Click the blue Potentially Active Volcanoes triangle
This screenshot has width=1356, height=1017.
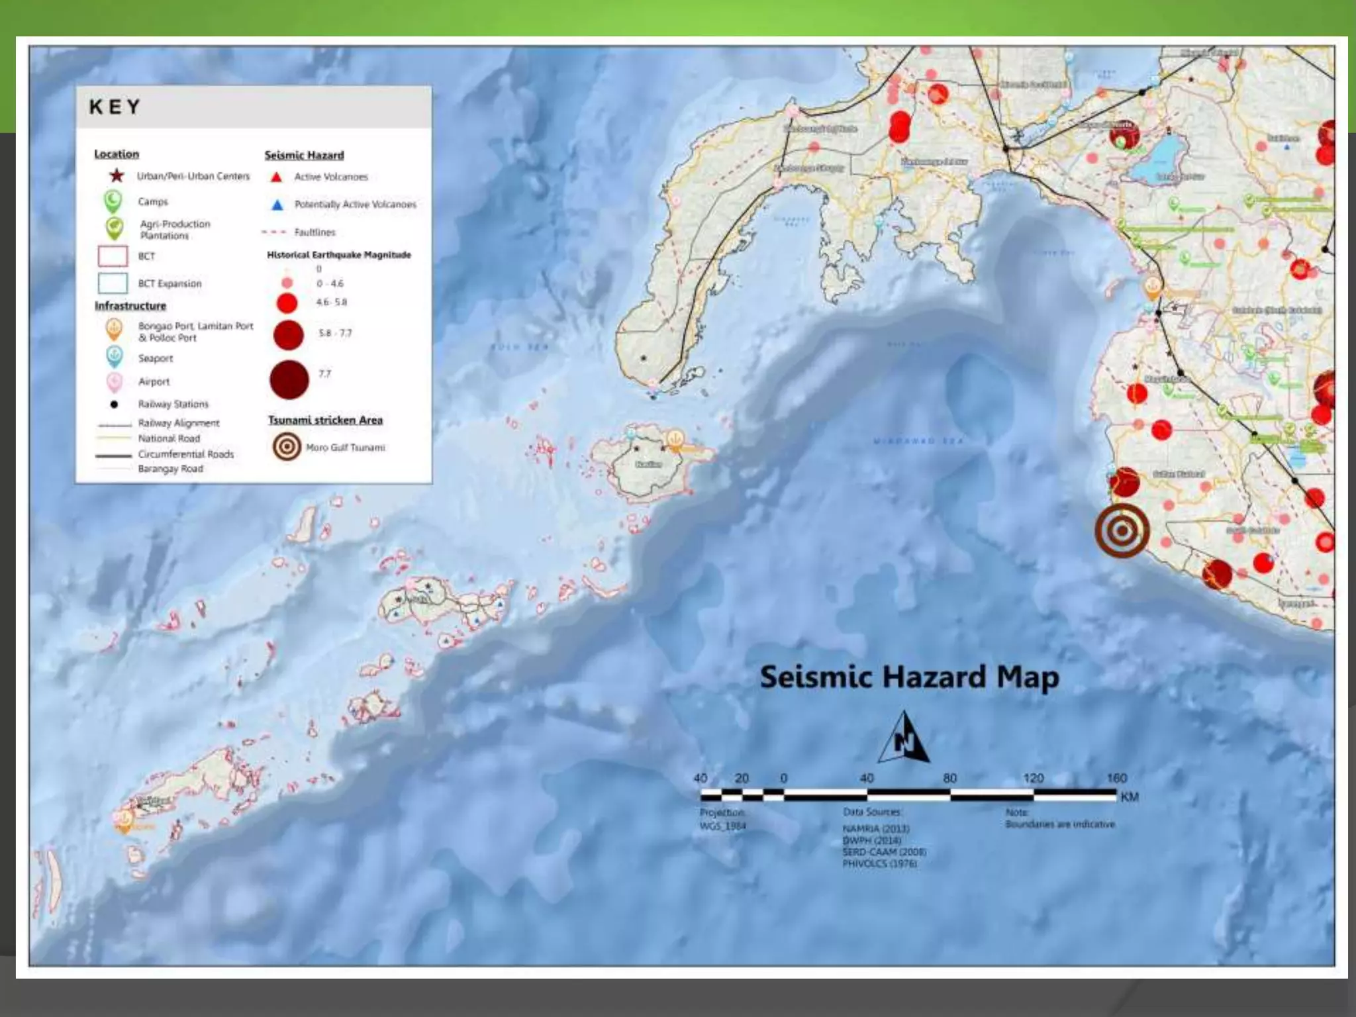277,205
